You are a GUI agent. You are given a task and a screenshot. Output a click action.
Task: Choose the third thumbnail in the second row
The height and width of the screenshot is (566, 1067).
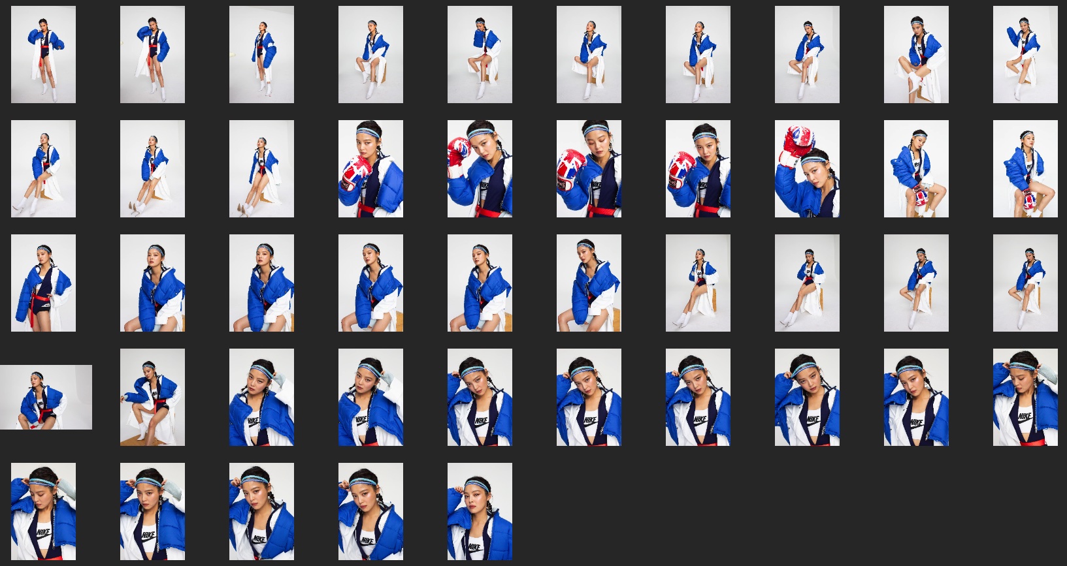261,168
